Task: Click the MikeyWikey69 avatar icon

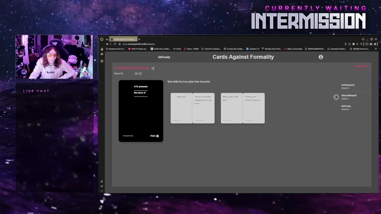Action: [x=336, y=97]
